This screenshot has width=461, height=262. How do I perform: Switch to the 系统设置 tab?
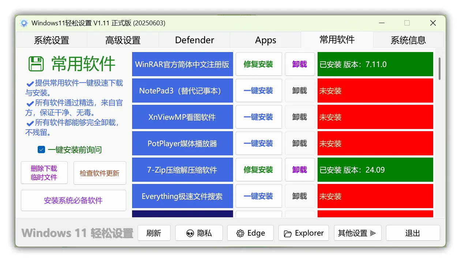click(x=52, y=40)
